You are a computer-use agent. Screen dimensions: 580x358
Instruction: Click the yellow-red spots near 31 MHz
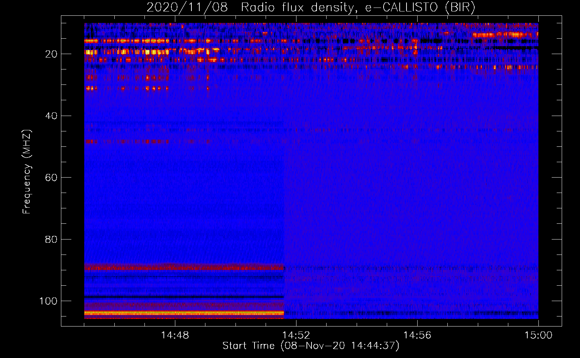click(x=91, y=88)
